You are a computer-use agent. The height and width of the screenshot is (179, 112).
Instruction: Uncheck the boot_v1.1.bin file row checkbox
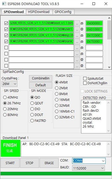[x=6, y=23]
